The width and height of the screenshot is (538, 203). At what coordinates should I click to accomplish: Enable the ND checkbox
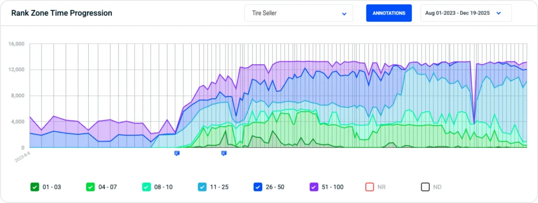coord(425,187)
